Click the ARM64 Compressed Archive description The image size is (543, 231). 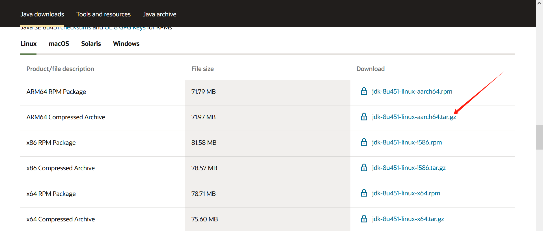pos(66,117)
